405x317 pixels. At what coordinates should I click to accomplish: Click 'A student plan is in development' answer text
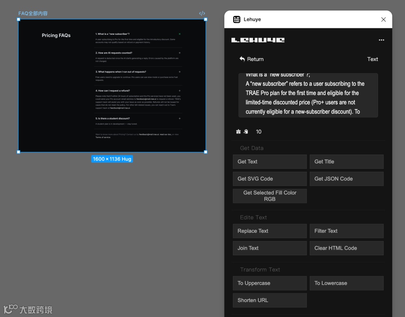tap(116, 124)
